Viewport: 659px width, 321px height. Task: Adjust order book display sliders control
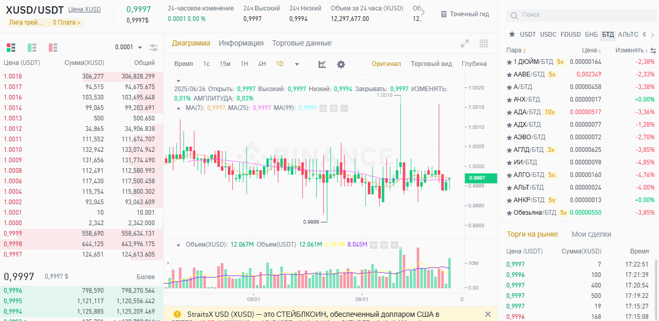click(154, 47)
